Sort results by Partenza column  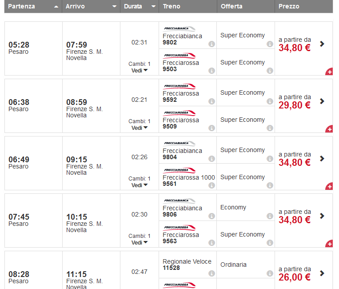(x=33, y=7)
